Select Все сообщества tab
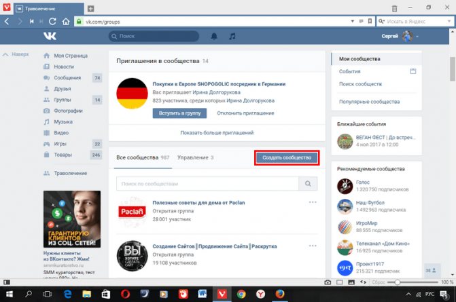 tap(143, 157)
